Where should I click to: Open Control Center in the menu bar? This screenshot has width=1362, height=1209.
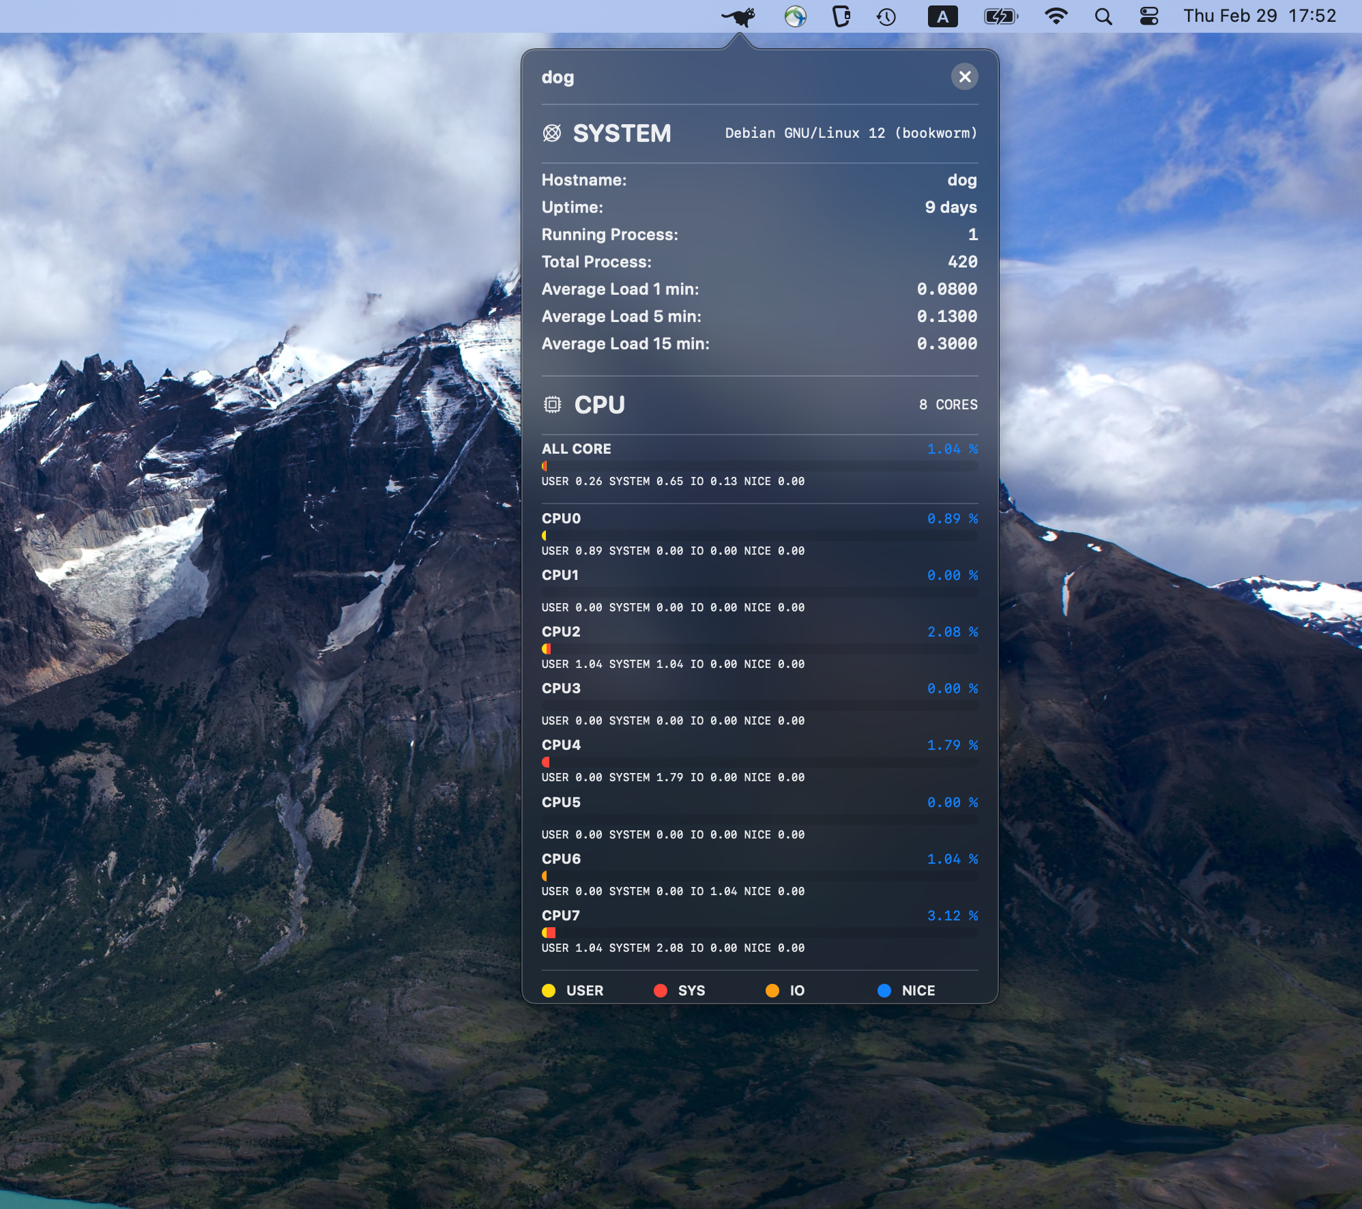point(1148,16)
